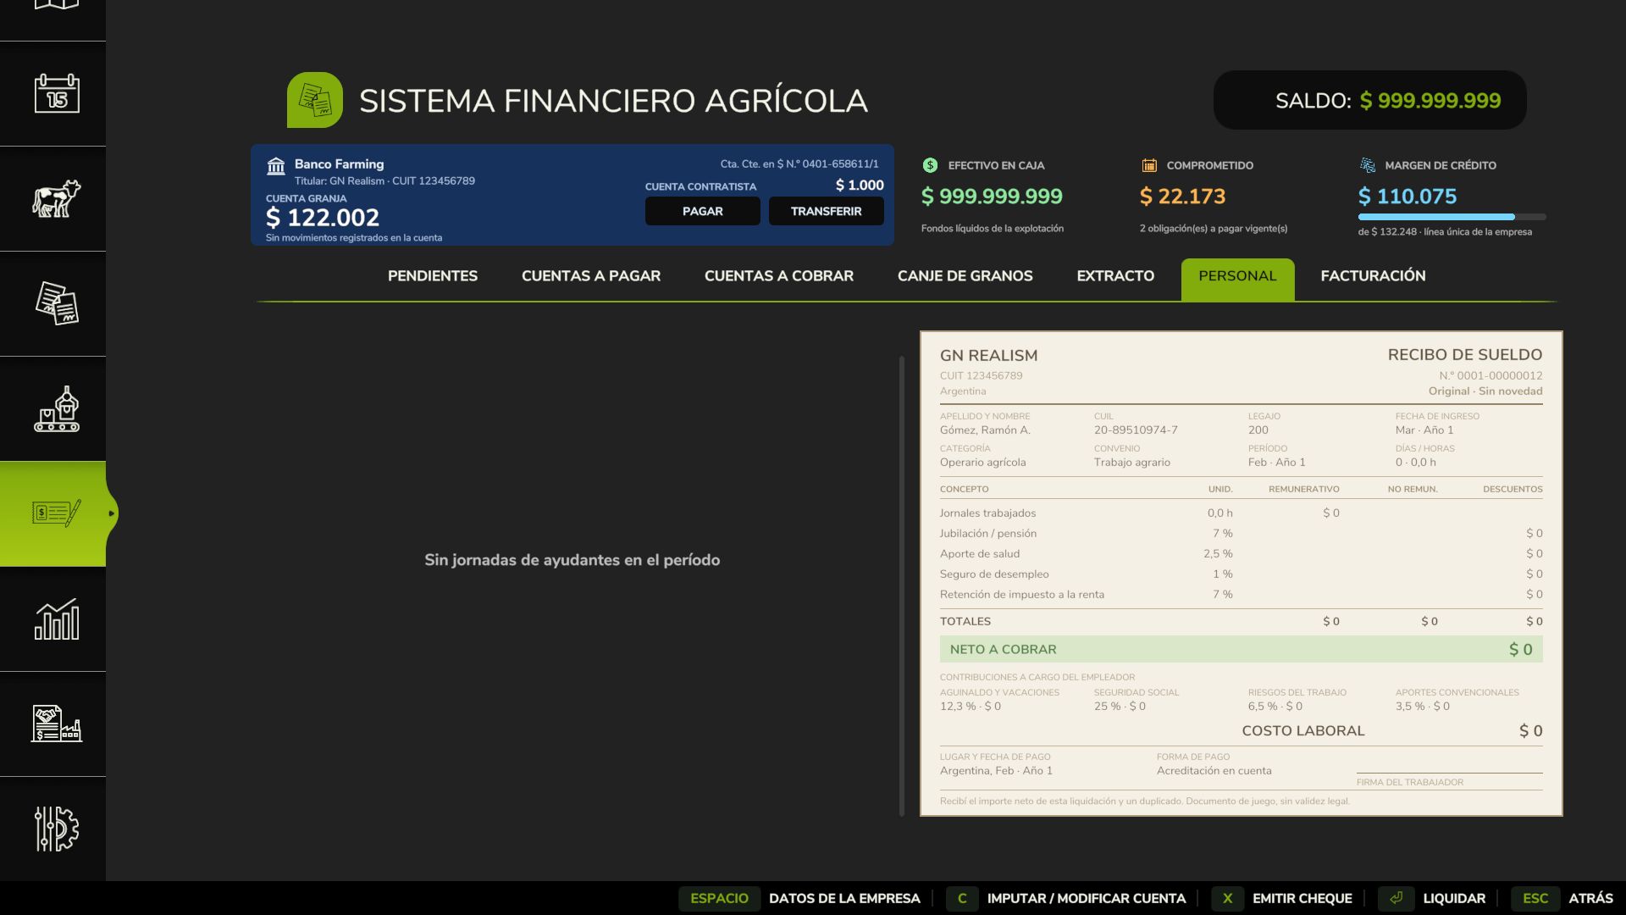The width and height of the screenshot is (1626, 915).
Task: Click receipt number N.º 0001-00000012
Action: [x=1490, y=375]
